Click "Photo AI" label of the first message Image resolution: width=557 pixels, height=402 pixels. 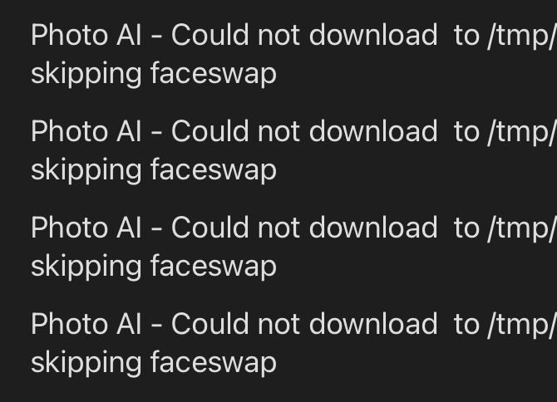[x=86, y=35]
